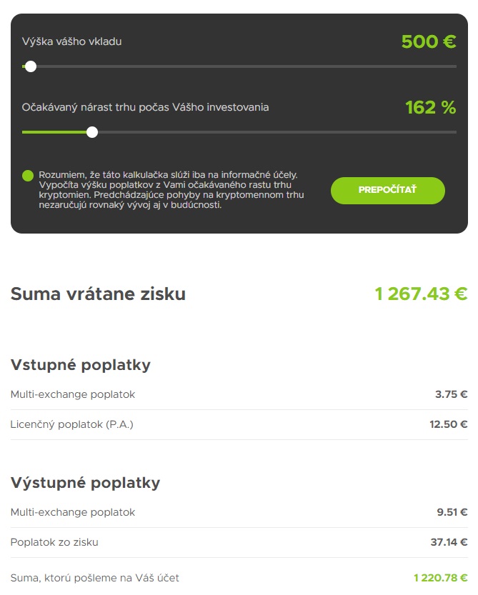Click the Výška vášho vkladu label
This screenshot has height=595, width=478.
(71, 41)
